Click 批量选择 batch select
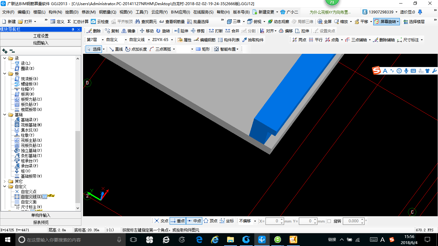 [x=198, y=21]
